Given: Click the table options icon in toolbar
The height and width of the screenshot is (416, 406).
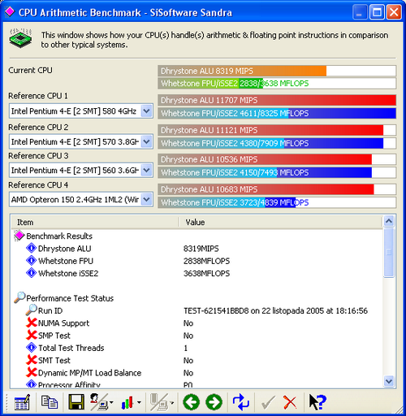Looking at the screenshot, I should coord(22,402).
